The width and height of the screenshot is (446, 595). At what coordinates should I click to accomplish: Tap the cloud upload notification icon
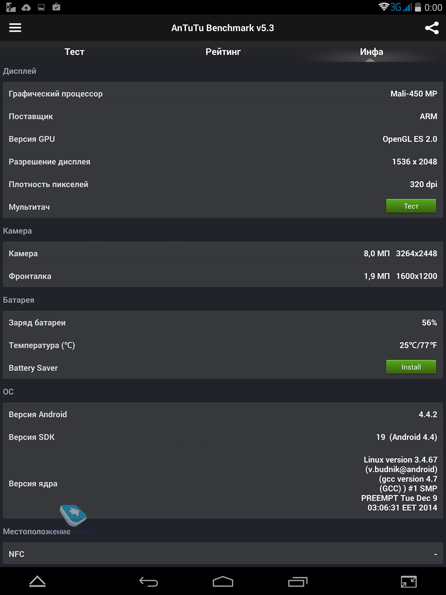(26, 7)
